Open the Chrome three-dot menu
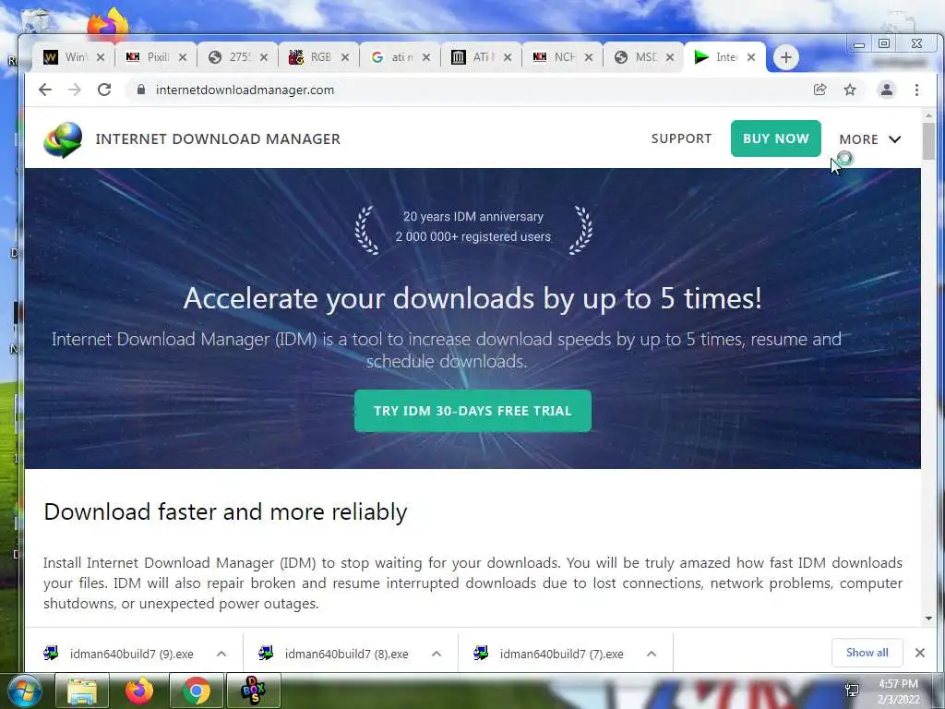The height and width of the screenshot is (709, 945). 916,90
